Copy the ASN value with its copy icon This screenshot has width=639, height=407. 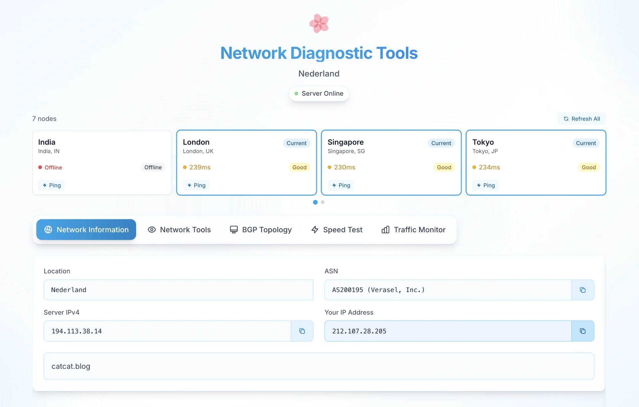(582, 290)
